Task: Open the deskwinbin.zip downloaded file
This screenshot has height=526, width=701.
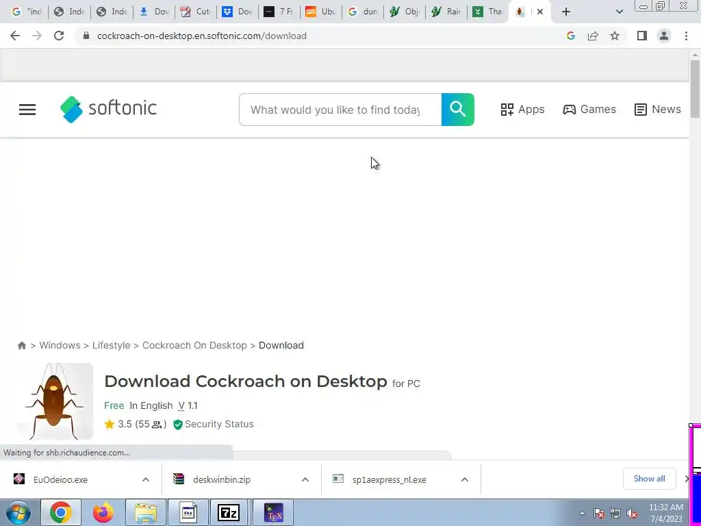Action: (222, 479)
